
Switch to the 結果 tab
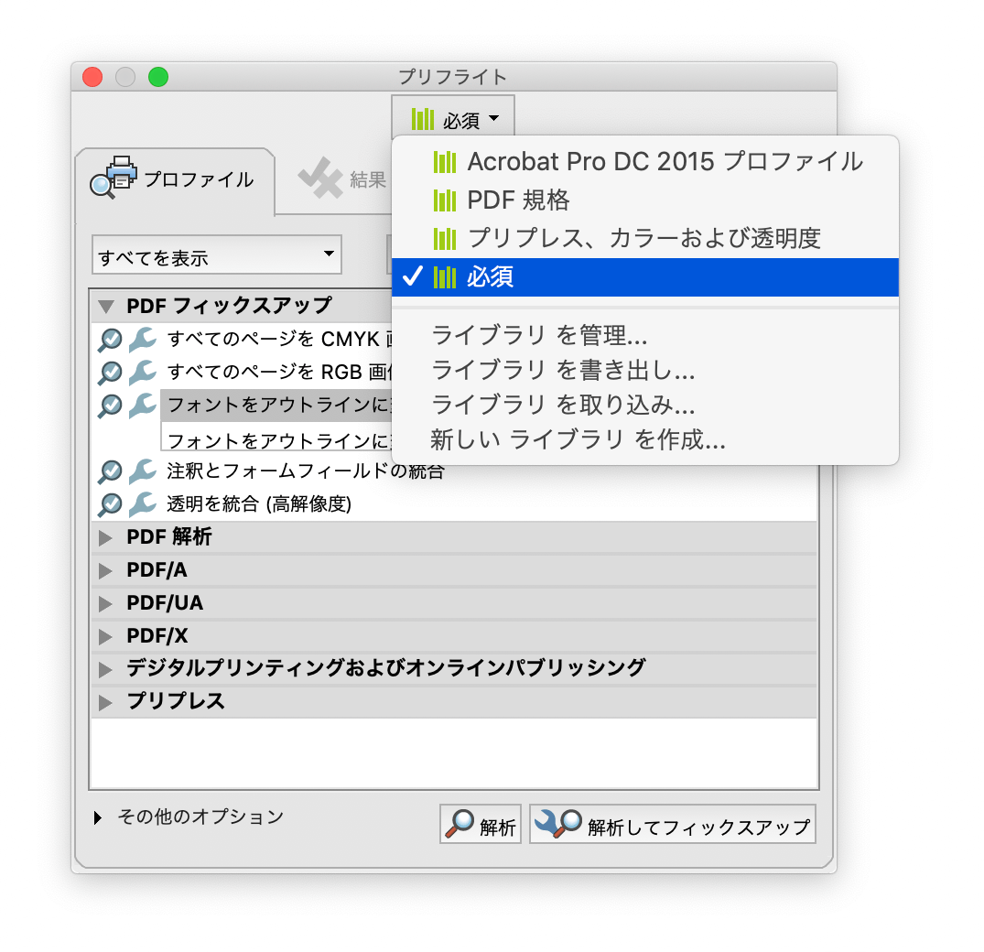[x=342, y=179]
